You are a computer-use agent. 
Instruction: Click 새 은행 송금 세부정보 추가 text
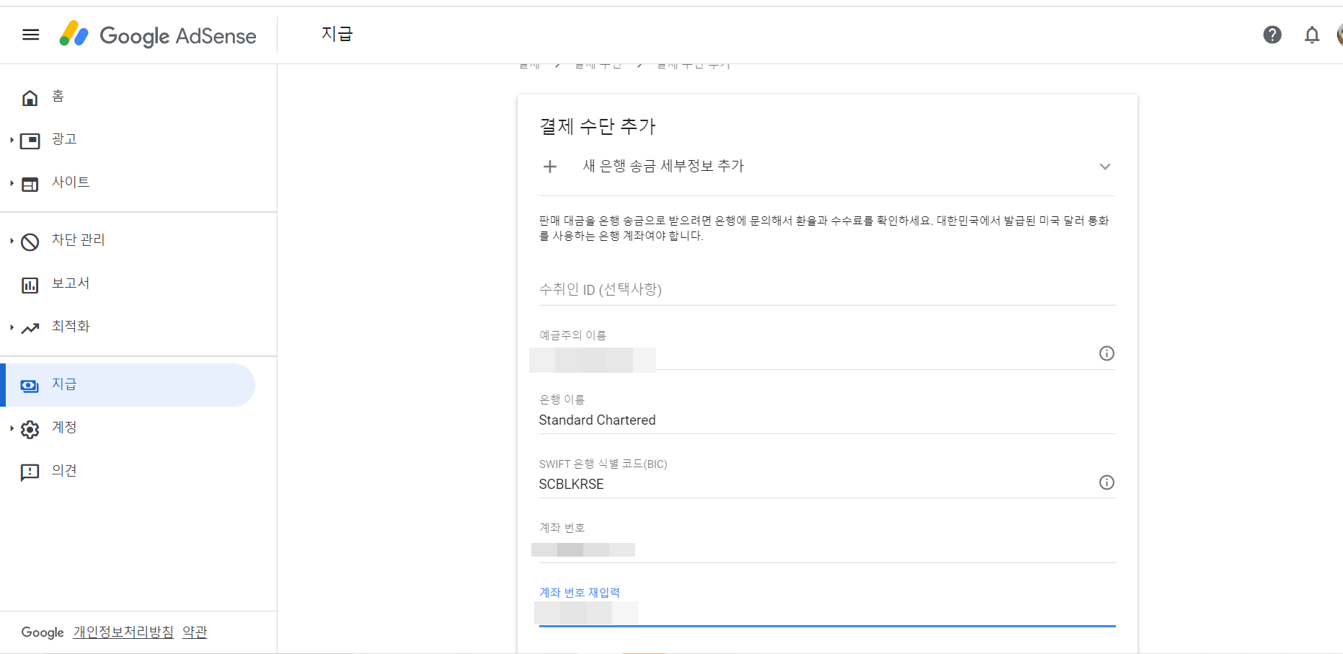click(663, 166)
